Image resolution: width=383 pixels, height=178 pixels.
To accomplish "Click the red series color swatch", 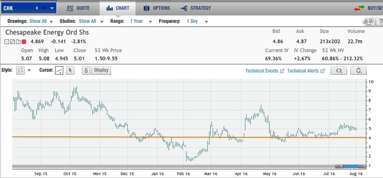I will (24, 42).
